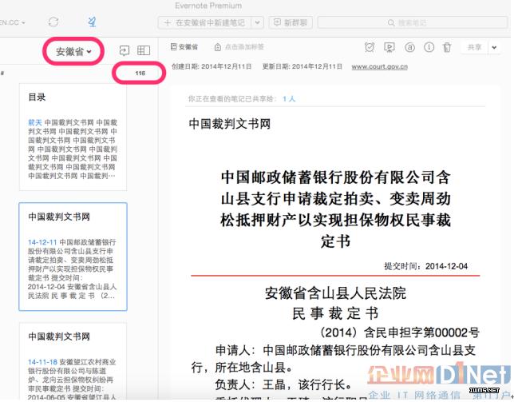The height and width of the screenshot is (402, 514).
Task: Start presentation mode with play icon
Action: coord(389,48)
